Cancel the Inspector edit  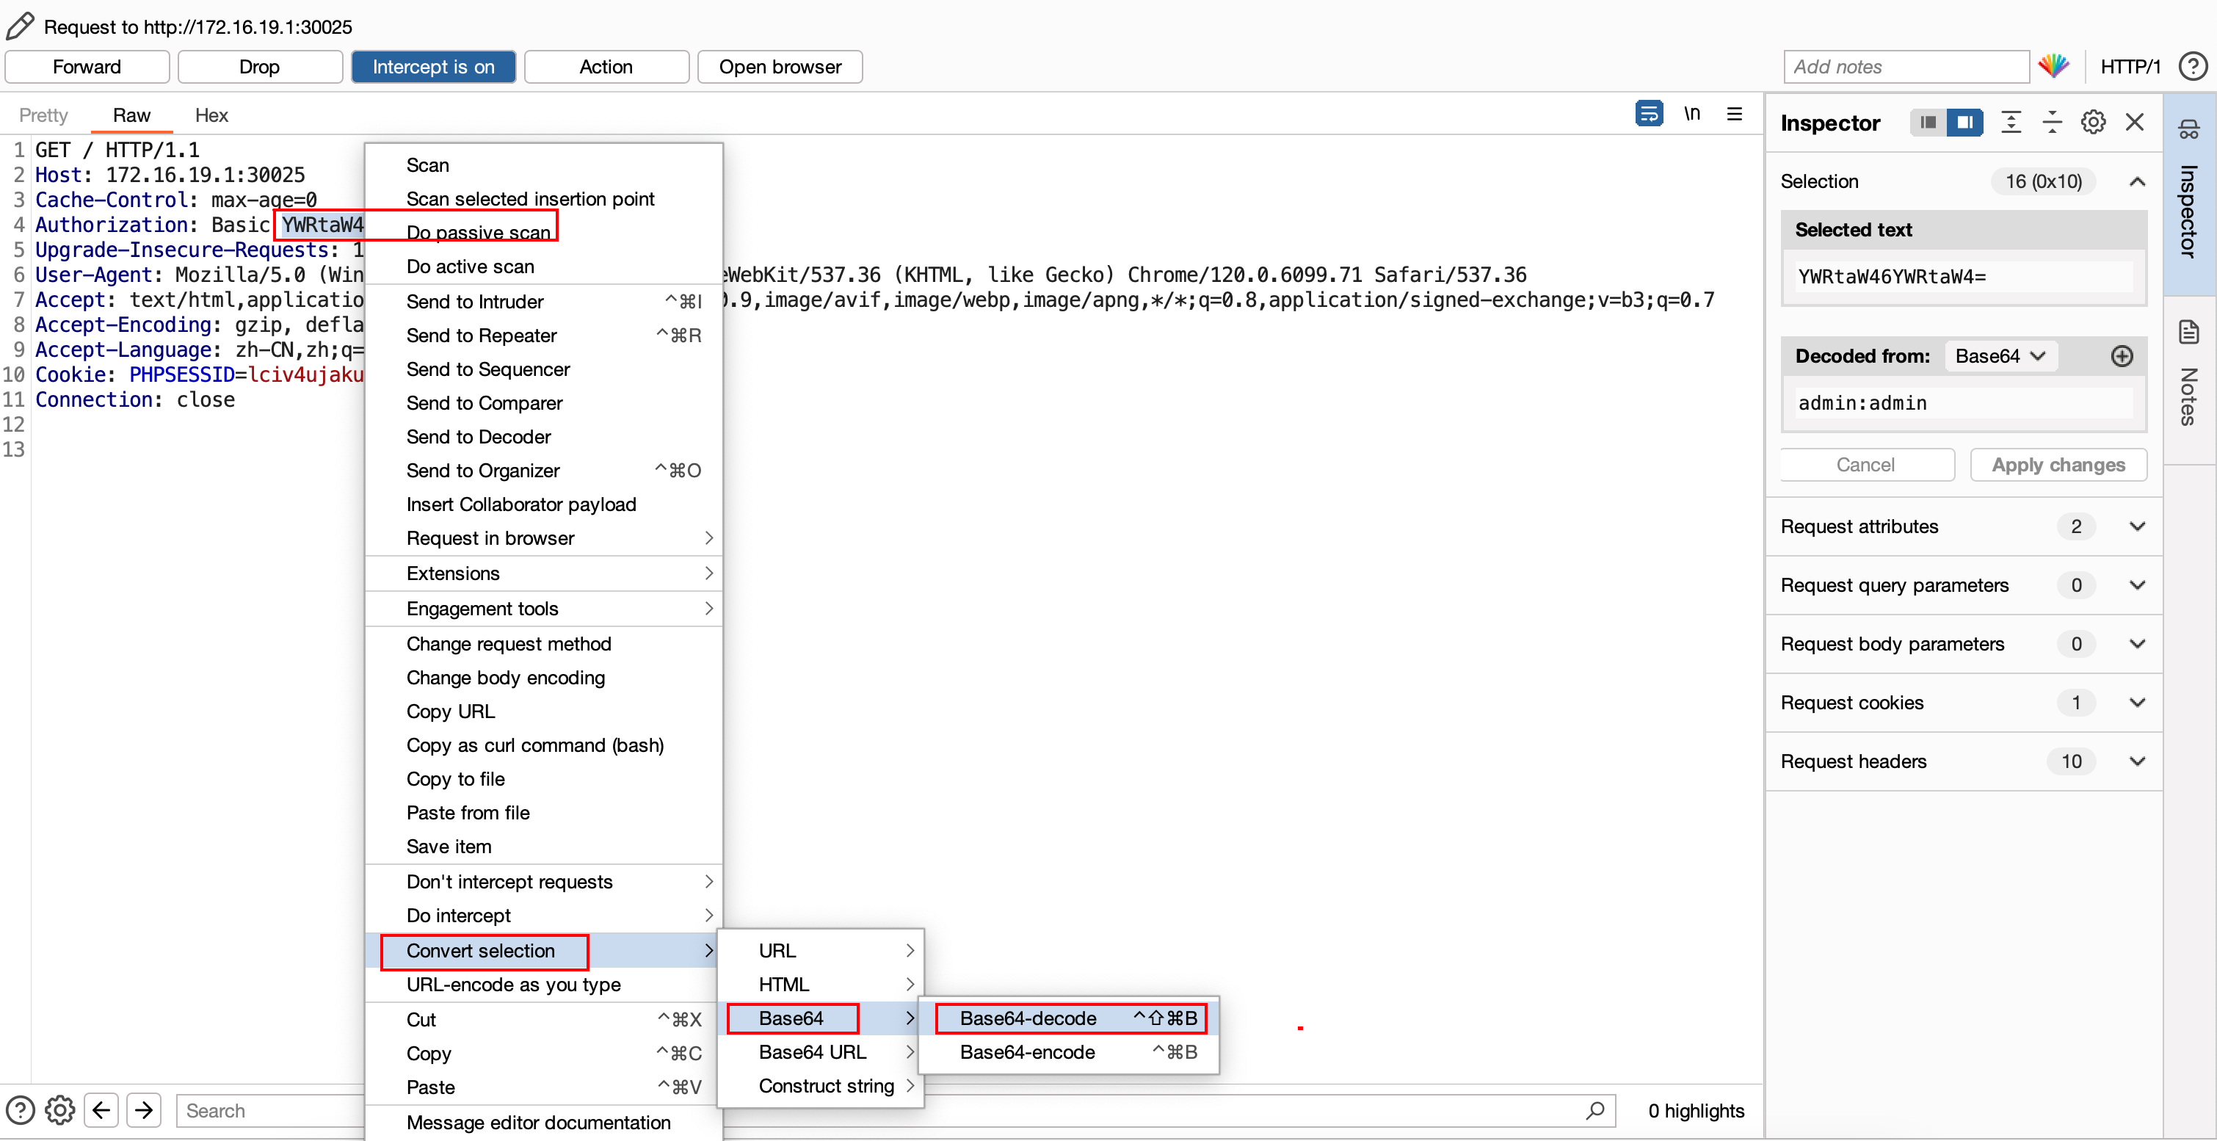tap(1866, 465)
